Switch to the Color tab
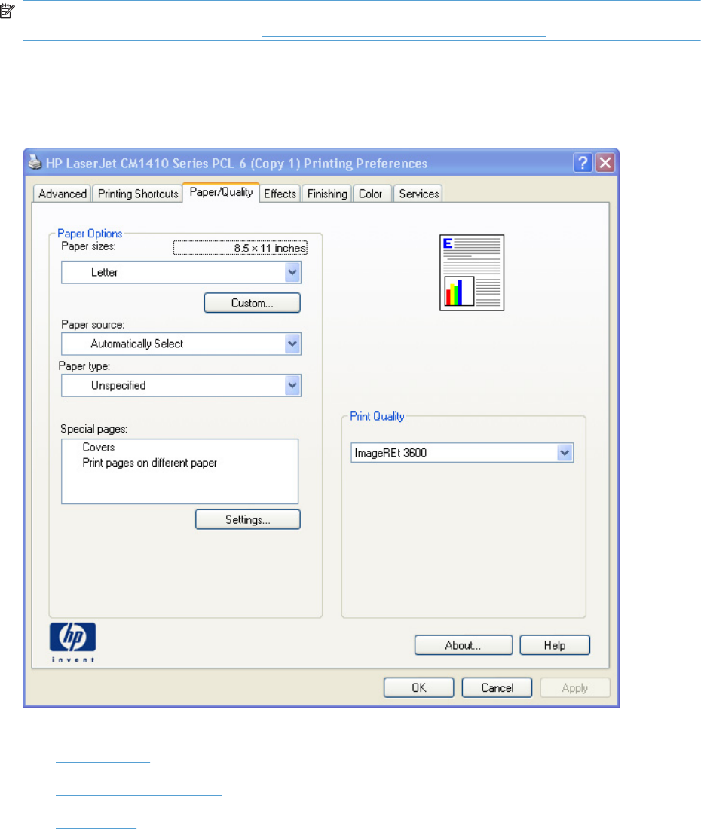This screenshot has width=701, height=829. (x=371, y=194)
